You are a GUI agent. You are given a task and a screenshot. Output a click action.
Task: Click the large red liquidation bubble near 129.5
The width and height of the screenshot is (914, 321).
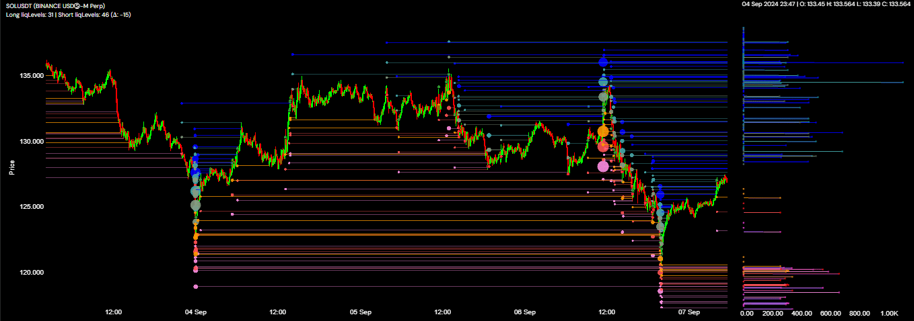(x=603, y=146)
